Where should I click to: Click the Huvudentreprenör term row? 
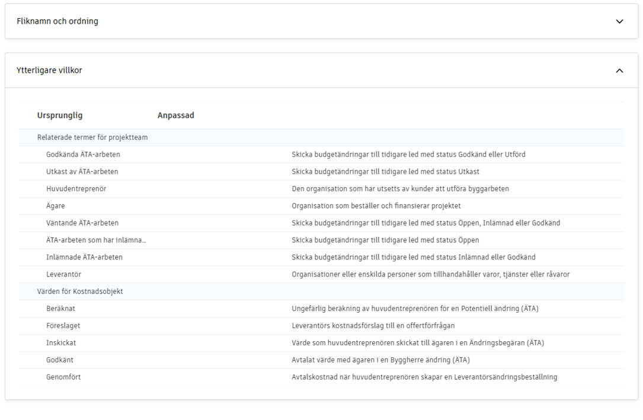(76, 189)
